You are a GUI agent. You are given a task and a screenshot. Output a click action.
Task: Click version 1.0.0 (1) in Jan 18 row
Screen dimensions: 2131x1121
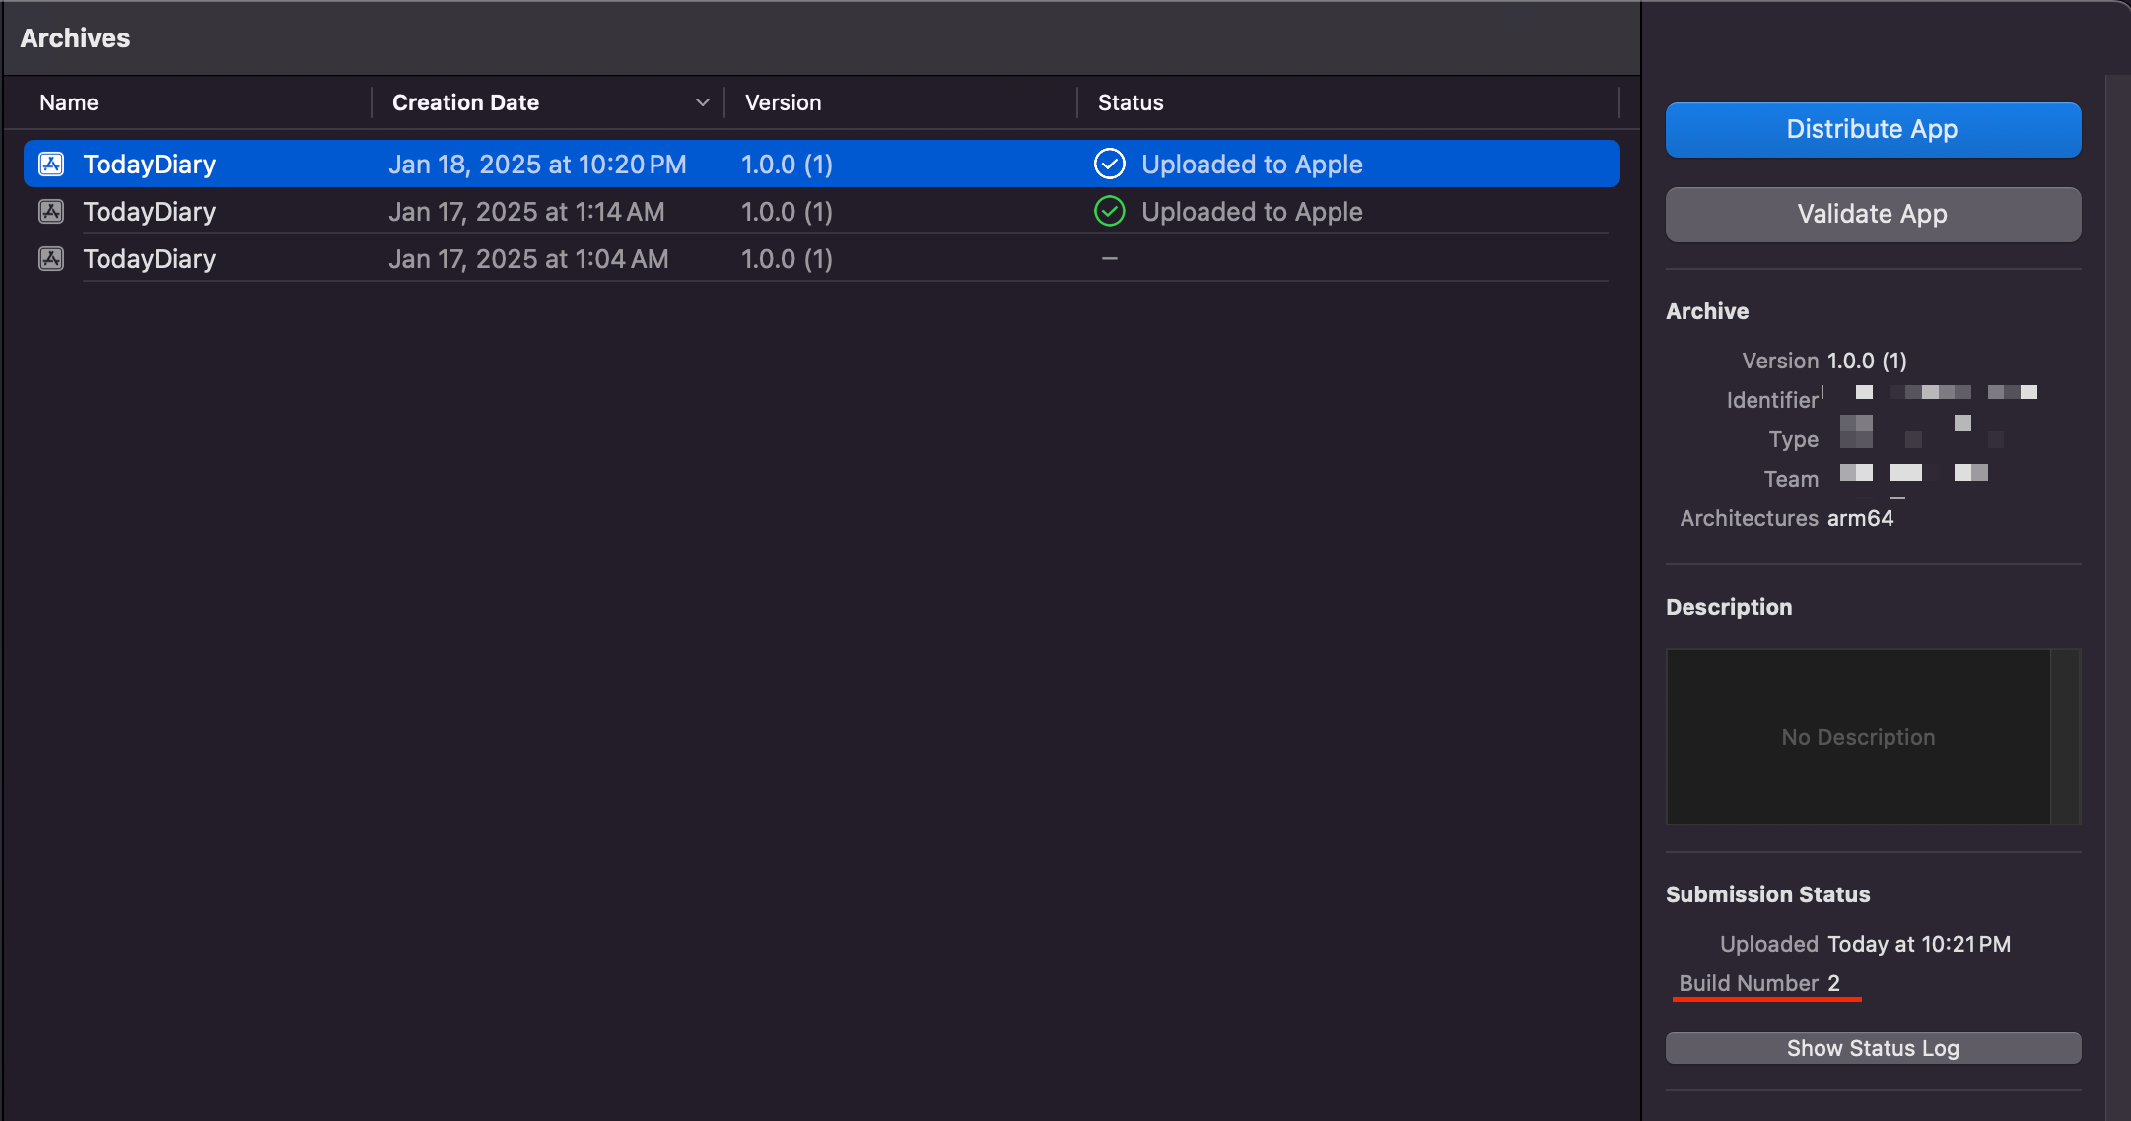(787, 165)
